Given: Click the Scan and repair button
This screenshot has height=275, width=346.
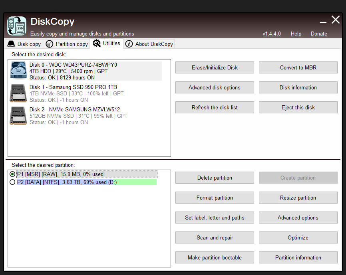Looking at the screenshot, I should click(x=215, y=237).
